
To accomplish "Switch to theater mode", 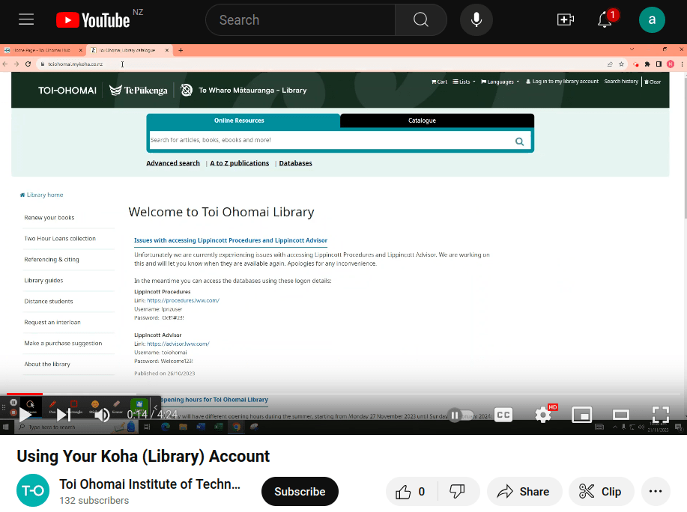I will [x=621, y=415].
